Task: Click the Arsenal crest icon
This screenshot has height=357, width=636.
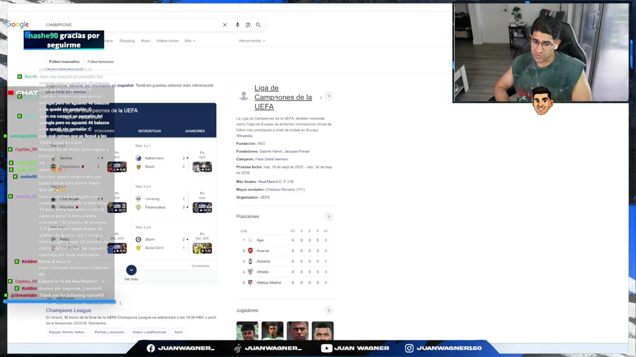Action: click(250, 250)
